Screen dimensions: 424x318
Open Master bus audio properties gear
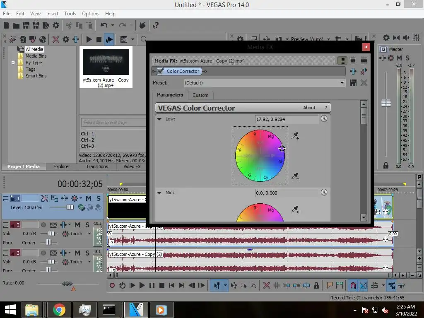[391, 58]
